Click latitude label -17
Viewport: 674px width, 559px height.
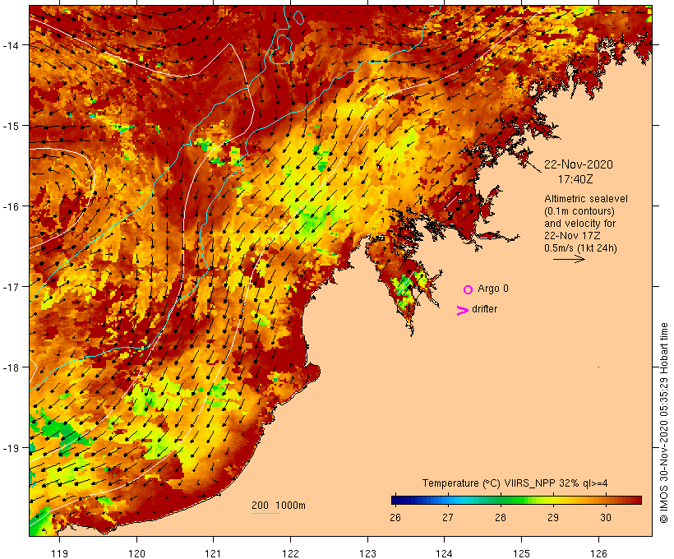10,286
